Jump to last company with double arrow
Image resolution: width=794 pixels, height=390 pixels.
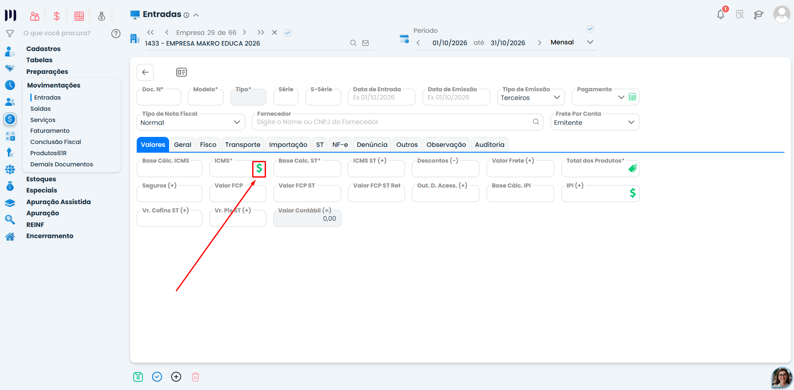click(x=261, y=32)
